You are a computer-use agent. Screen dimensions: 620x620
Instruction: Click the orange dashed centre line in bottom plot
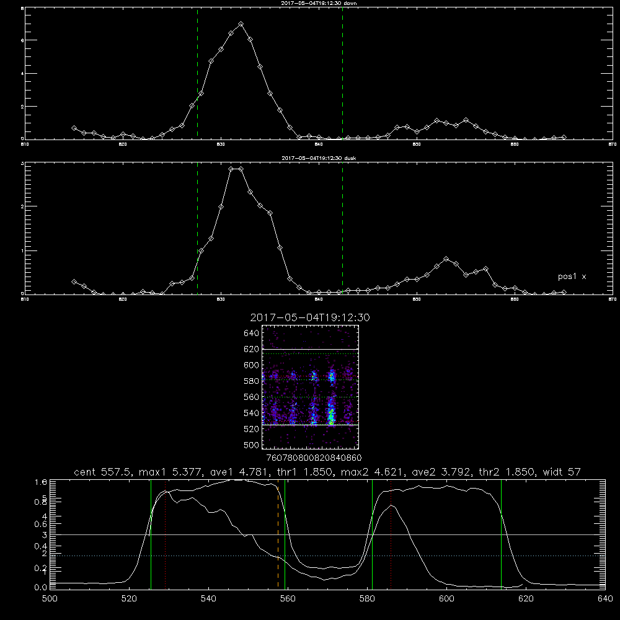278,534
